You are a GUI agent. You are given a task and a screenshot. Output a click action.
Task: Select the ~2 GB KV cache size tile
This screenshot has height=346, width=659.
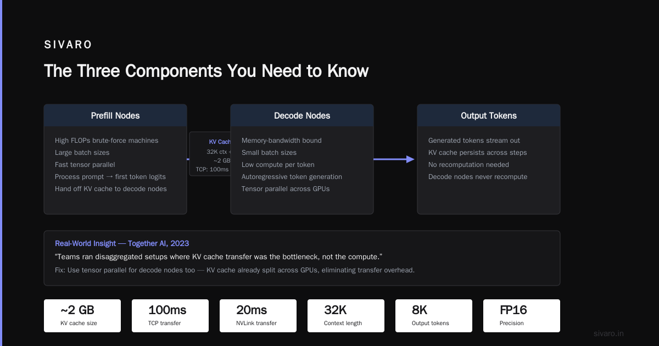click(82, 316)
